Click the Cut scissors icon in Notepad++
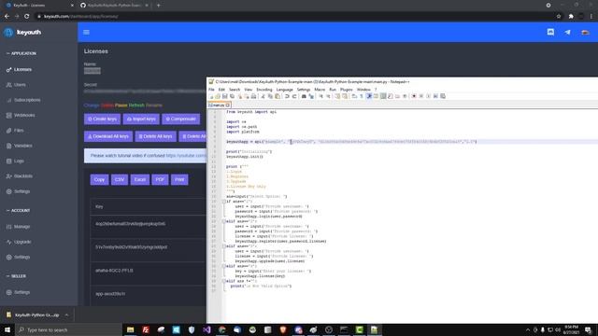The height and width of the screenshot is (336, 598). [x=263, y=96]
